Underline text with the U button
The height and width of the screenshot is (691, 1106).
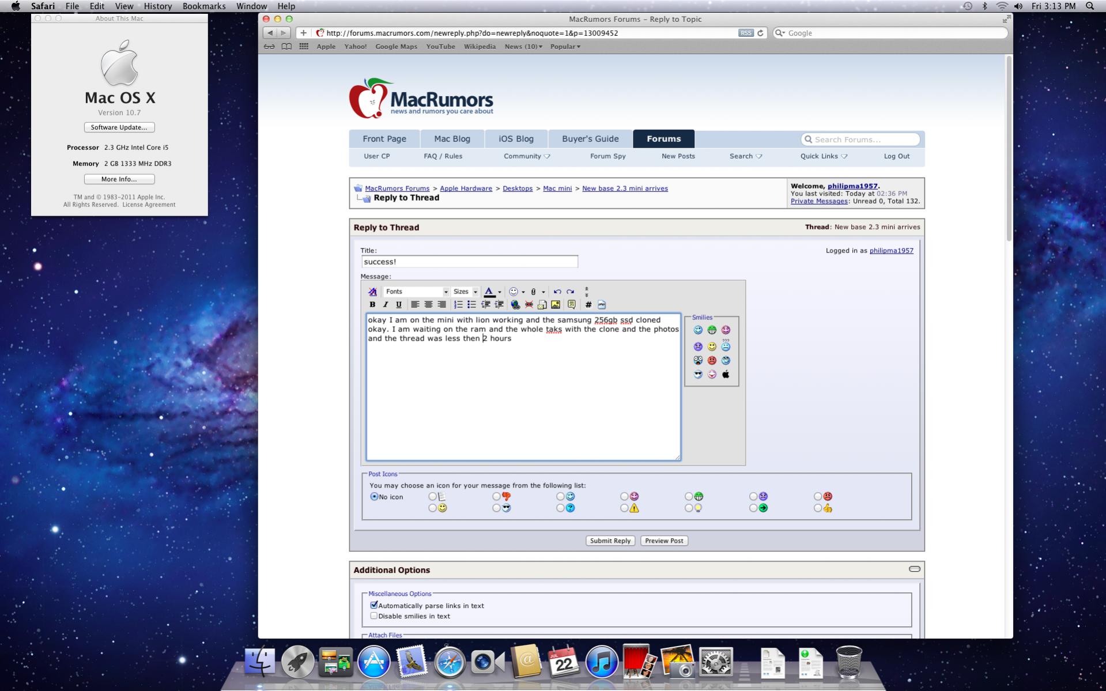tap(399, 304)
